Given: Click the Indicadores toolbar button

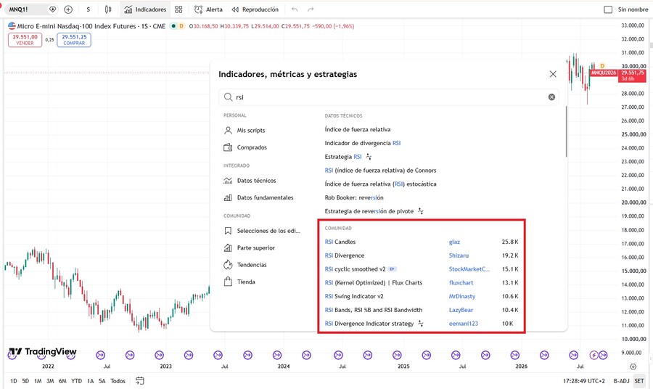Looking at the screenshot, I should 145,9.
